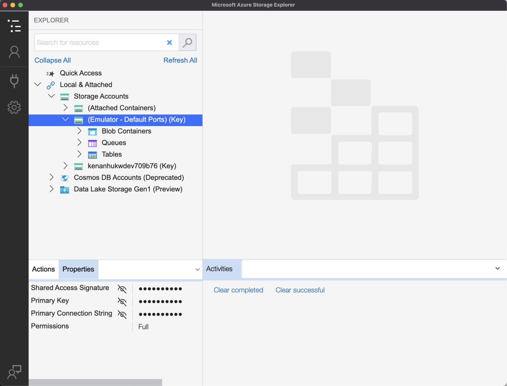Select the Blob Containers node icon
This screenshot has width=507, height=386.
click(x=92, y=131)
